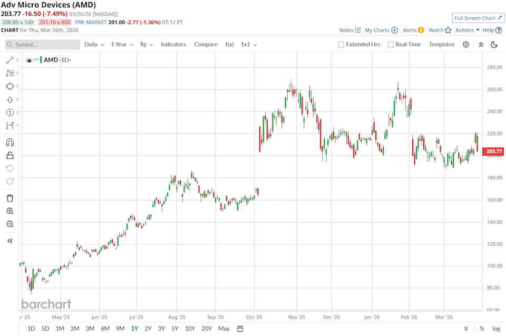Open chart settings gear icon
Viewport: 506px width, 336px height.
pyautogui.click(x=466, y=45)
